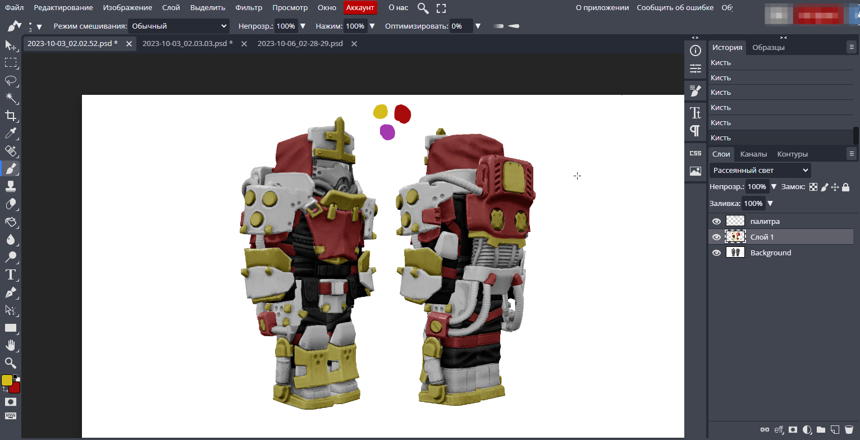Open the CSS panel icon
Image resolution: width=860 pixels, height=440 pixels.
(x=696, y=153)
